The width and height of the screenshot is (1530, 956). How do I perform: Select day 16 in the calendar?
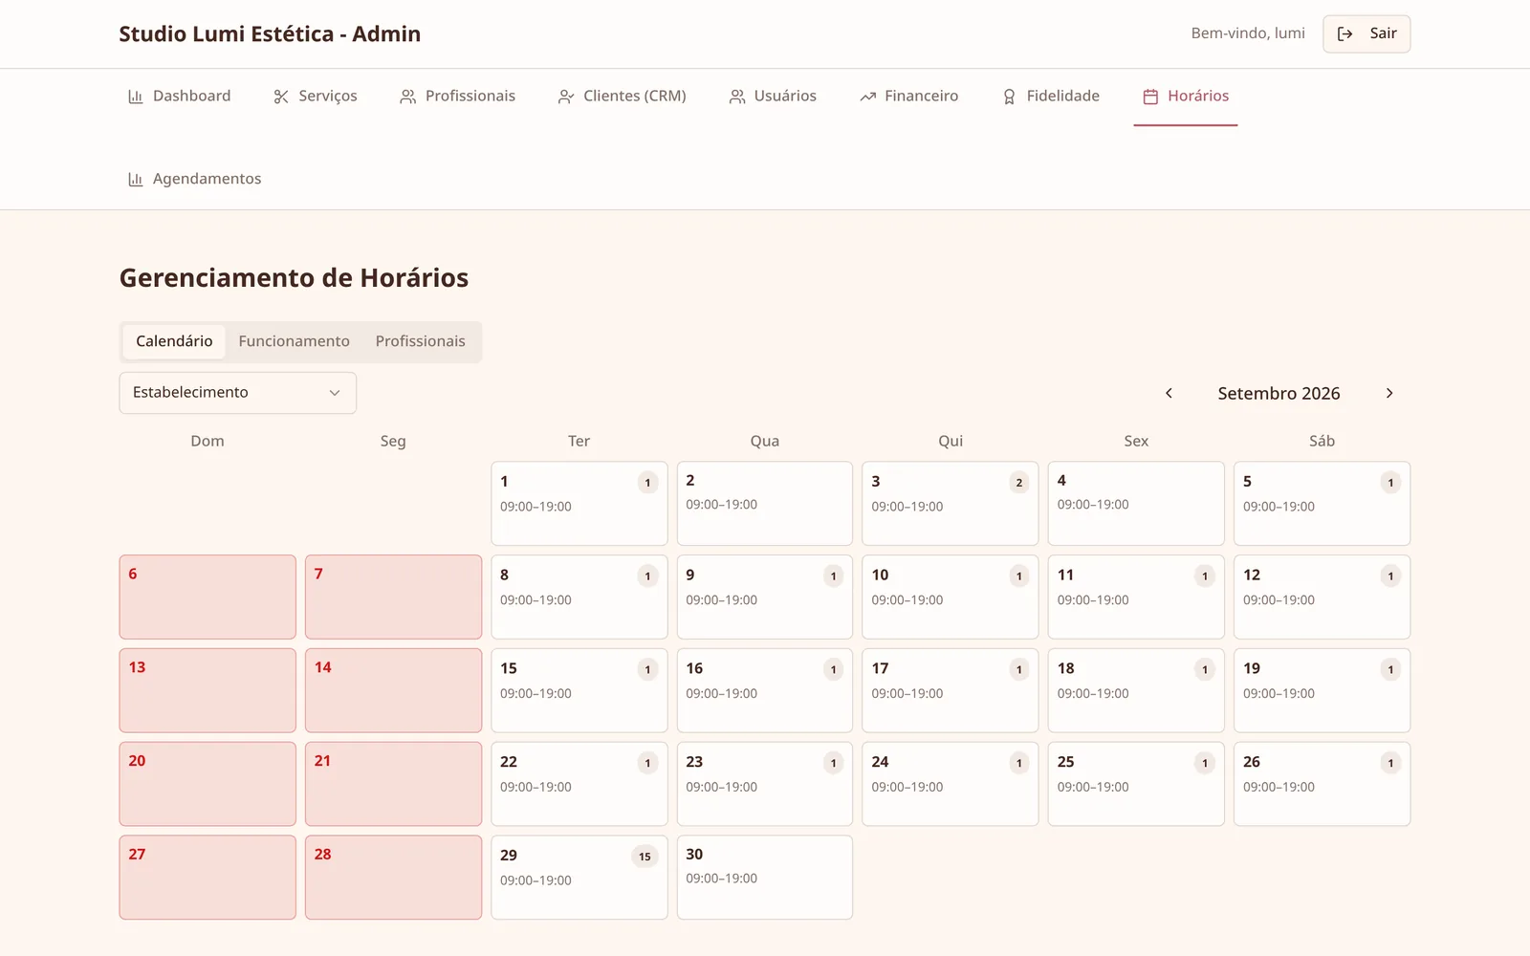tap(765, 691)
